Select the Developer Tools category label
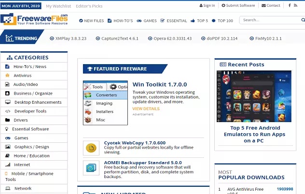Image resolution: width=305 pixels, height=194 pixels. coord(30,111)
